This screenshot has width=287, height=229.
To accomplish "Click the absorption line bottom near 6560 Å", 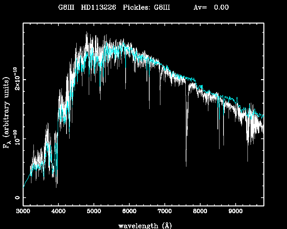I will click(x=149, y=108).
